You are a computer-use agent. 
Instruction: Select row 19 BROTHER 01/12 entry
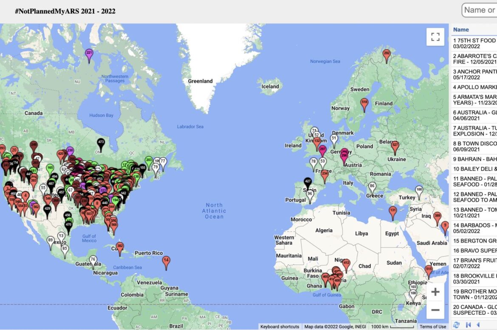click(x=474, y=294)
